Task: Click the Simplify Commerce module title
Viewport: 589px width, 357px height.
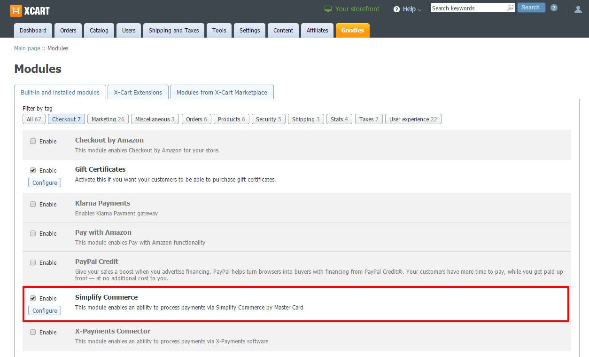Action: coord(107,297)
